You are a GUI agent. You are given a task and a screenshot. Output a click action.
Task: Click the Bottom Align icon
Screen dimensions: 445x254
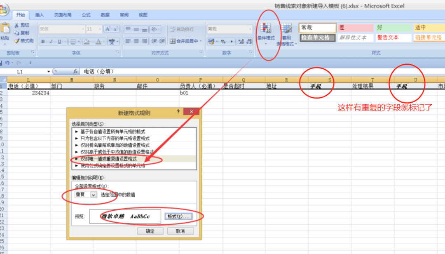(x=145, y=29)
